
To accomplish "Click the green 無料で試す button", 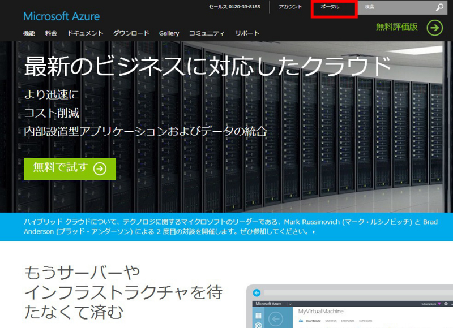I will tap(70, 169).
